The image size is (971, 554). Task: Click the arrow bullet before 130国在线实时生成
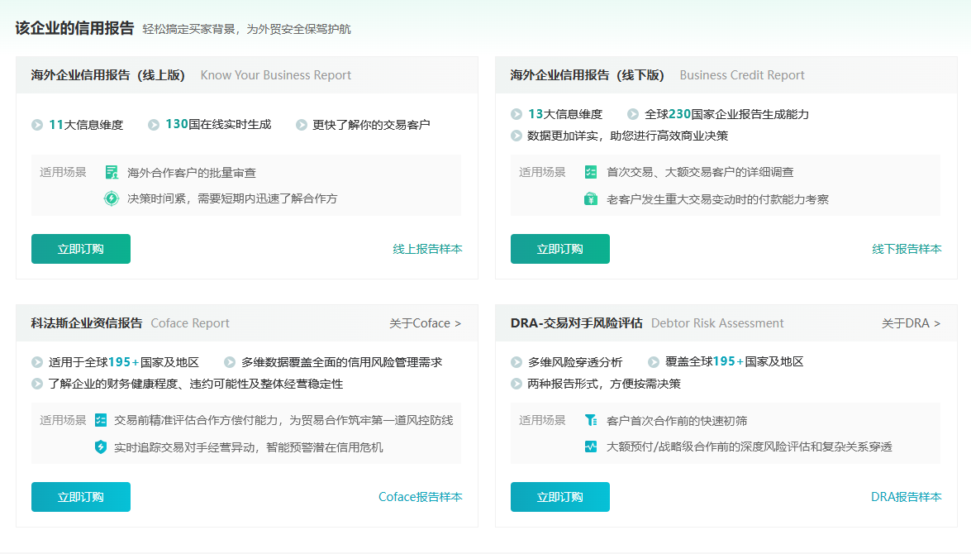click(154, 125)
